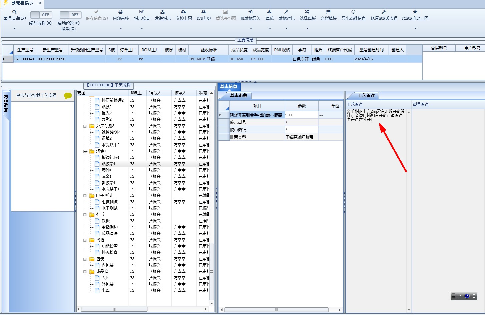Viewport: 485px width, 315px height.
Task: Open the 内部审核 dropdown arrow
Action: pyautogui.click(x=121, y=29)
